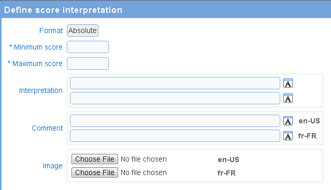
Task: Click the Format label
Action: click(51, 30)
